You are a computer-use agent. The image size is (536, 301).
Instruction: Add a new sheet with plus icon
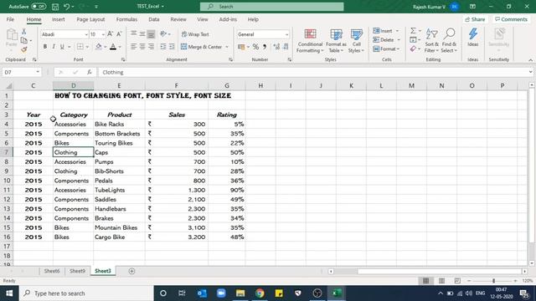(131, 271)
